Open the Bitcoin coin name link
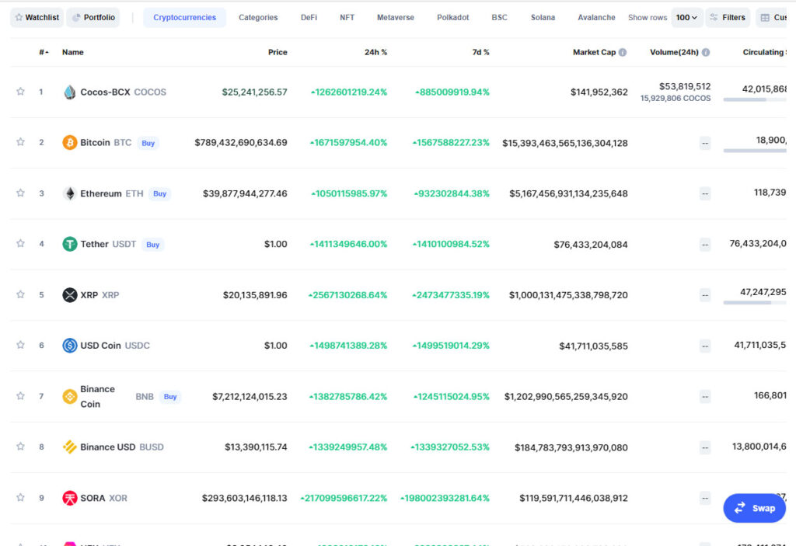The image size is (796, 546). [95, 143]
